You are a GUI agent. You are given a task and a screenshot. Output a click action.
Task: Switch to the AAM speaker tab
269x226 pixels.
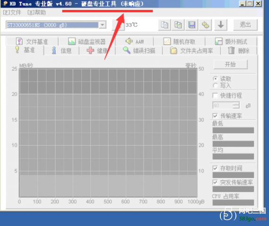(x=134, y=41)
